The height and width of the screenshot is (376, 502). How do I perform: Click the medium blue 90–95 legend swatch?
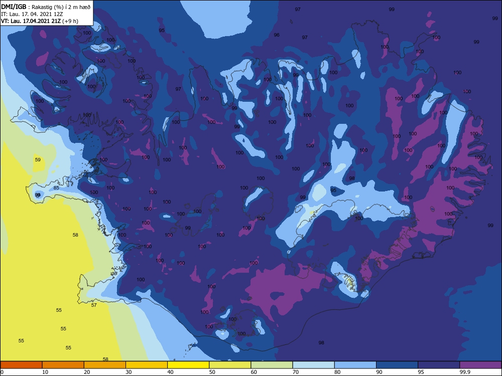click(x=397, y=365)
